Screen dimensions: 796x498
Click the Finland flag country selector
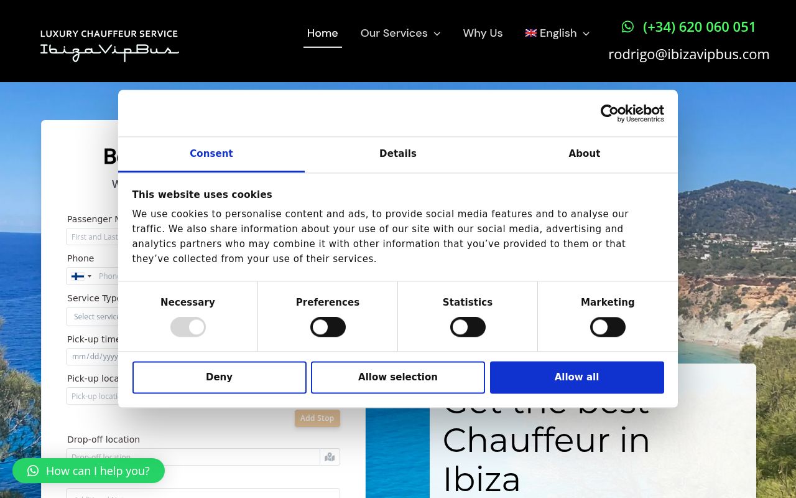[x=80, y=276]
